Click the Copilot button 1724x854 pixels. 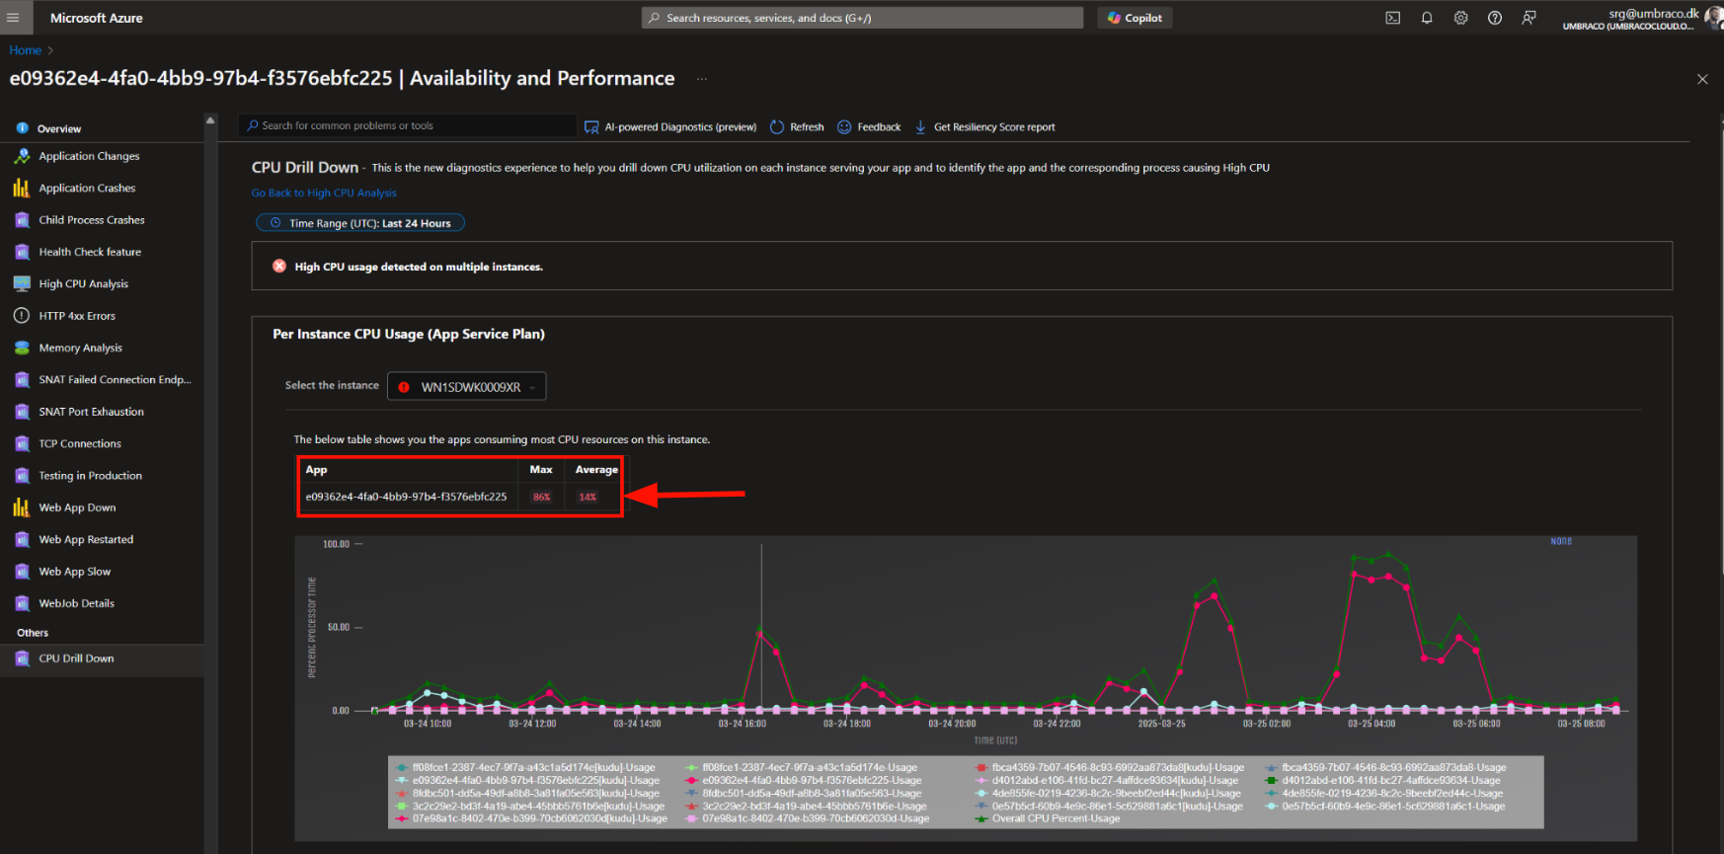(1135, 18)
